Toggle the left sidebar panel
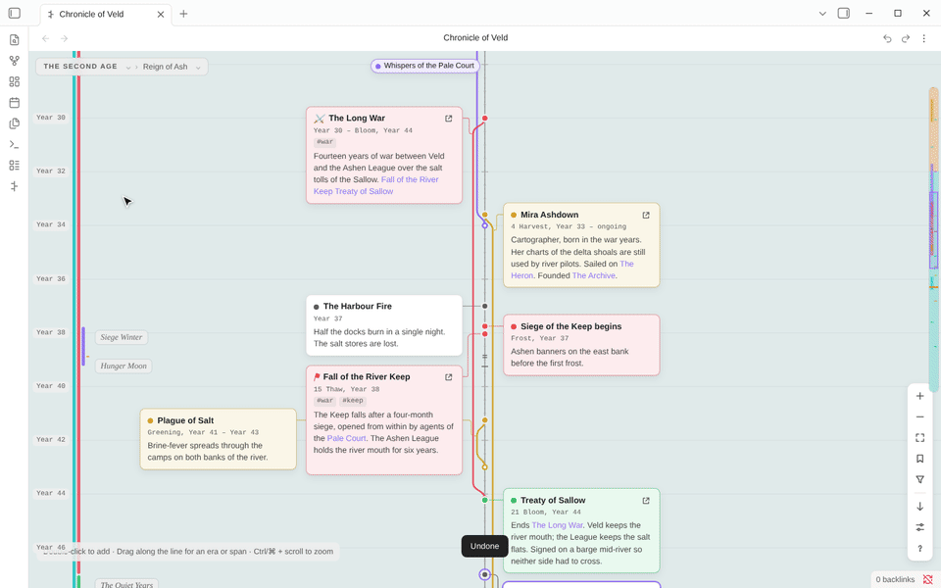 [15, 13]
